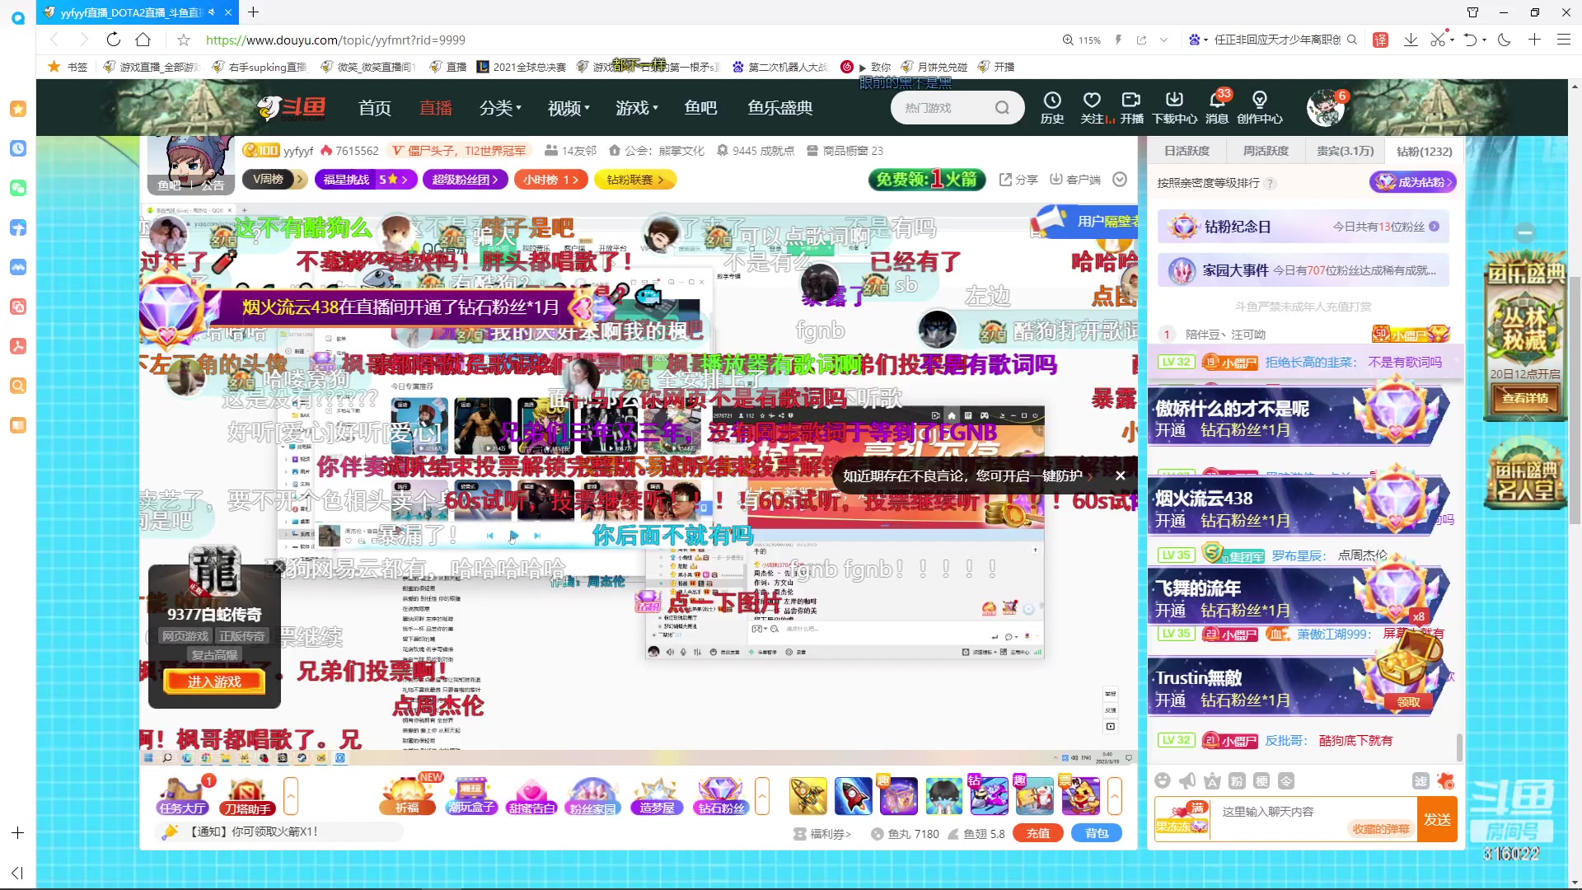Go to 首页 home in navigation

[375, 108]
